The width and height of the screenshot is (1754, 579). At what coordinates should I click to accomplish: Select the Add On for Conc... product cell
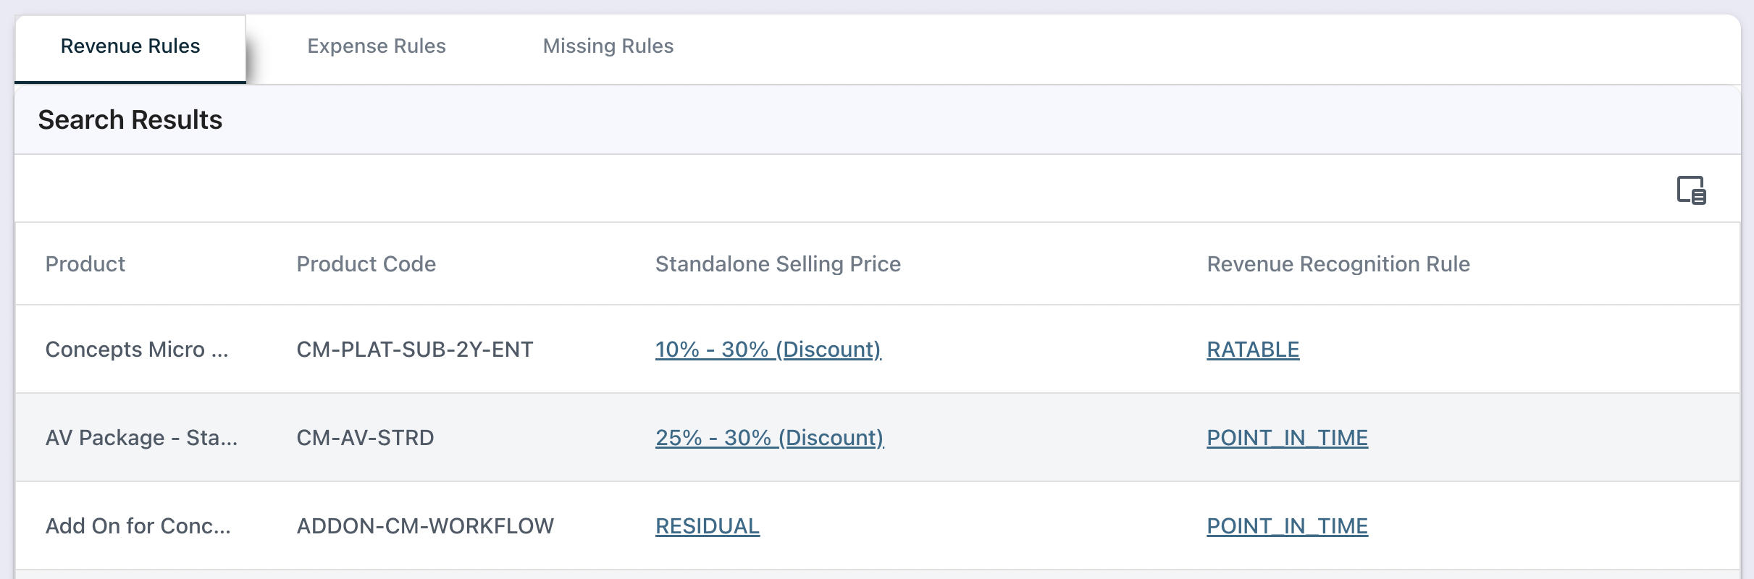[x=138, y=526]
